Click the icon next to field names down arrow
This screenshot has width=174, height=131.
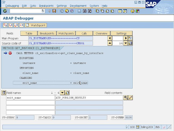(67, 93)
